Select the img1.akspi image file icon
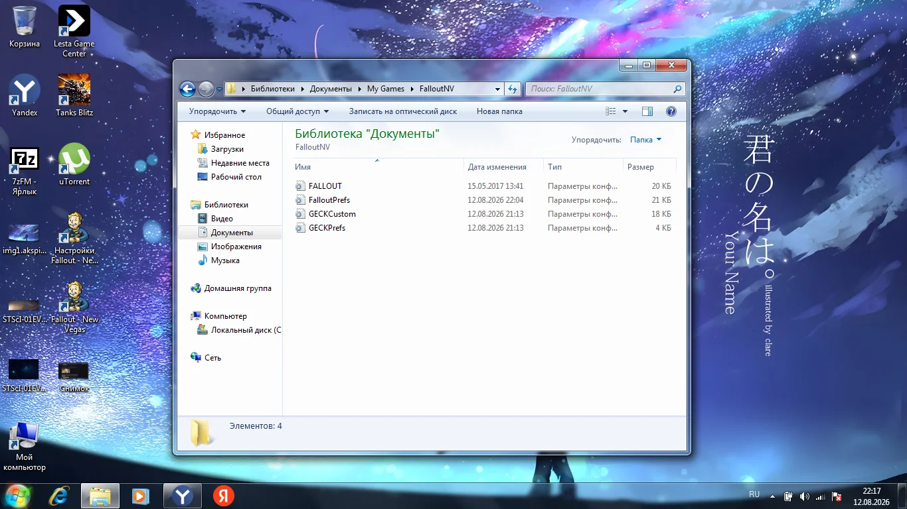 click(x=25, y=239)
